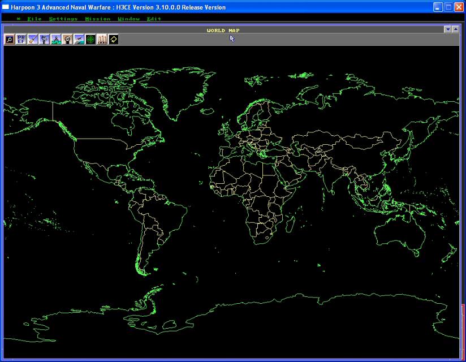The height and width of the screenshot is (362, 466).
Task: Open the PREF preferences toolbar icon
Action: click(21, 39)
